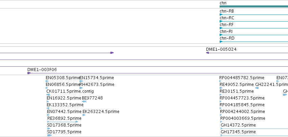This screenshot has height=137, width=288.
Task: Click the CK01711.5prime.contig left arrow glyph
Action: 48,95
